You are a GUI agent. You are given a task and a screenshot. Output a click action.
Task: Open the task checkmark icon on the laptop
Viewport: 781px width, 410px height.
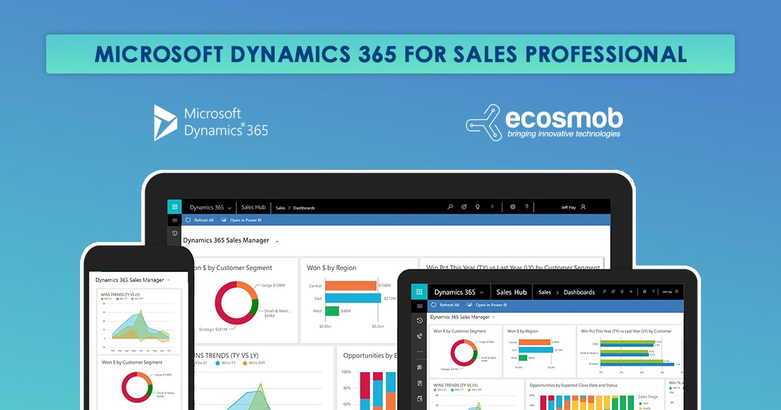tap(464, 207)
